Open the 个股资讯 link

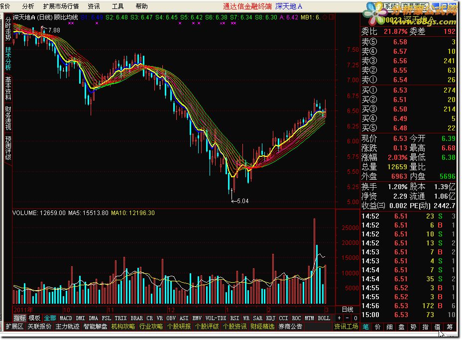(234, 327)
